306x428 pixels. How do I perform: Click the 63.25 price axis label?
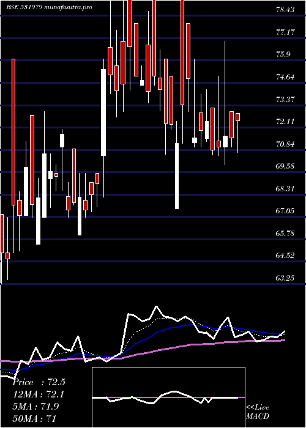click(285, 278)
